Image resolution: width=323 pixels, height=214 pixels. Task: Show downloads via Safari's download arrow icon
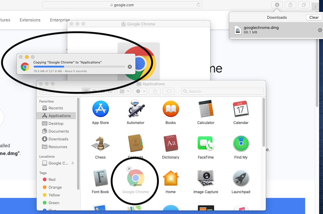[x=277, y=5]
